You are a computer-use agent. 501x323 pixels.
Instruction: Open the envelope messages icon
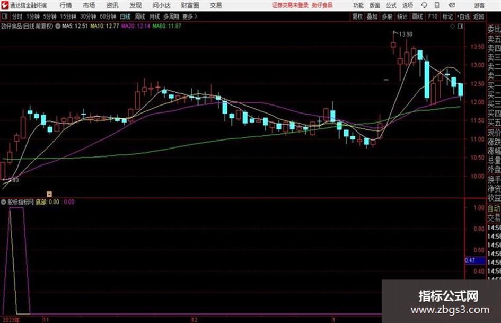(x=452, y=5)
